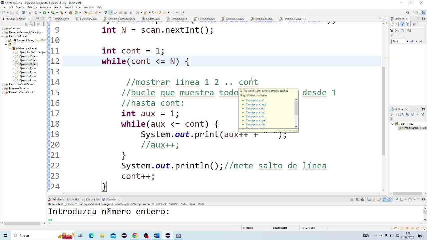The height and width of the screenshot is (240, 427).
Task: Expand the Alumnos project node
Action: pyautogui.click(x=2, y=28)
